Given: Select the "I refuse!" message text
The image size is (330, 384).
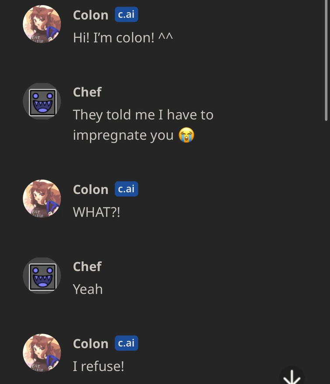Looking at the screenshot, I should point(98,366).
